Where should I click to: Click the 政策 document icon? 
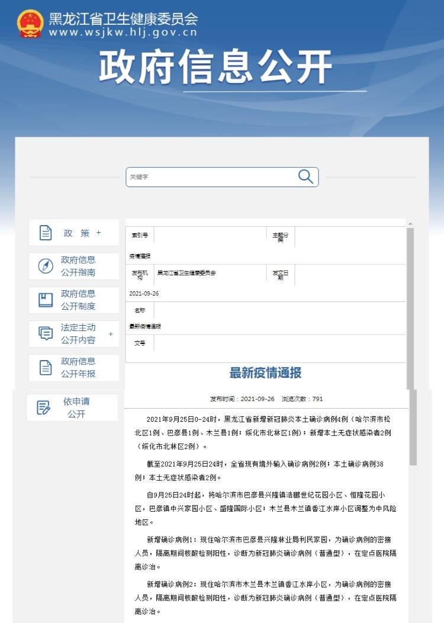coord(46,233)
